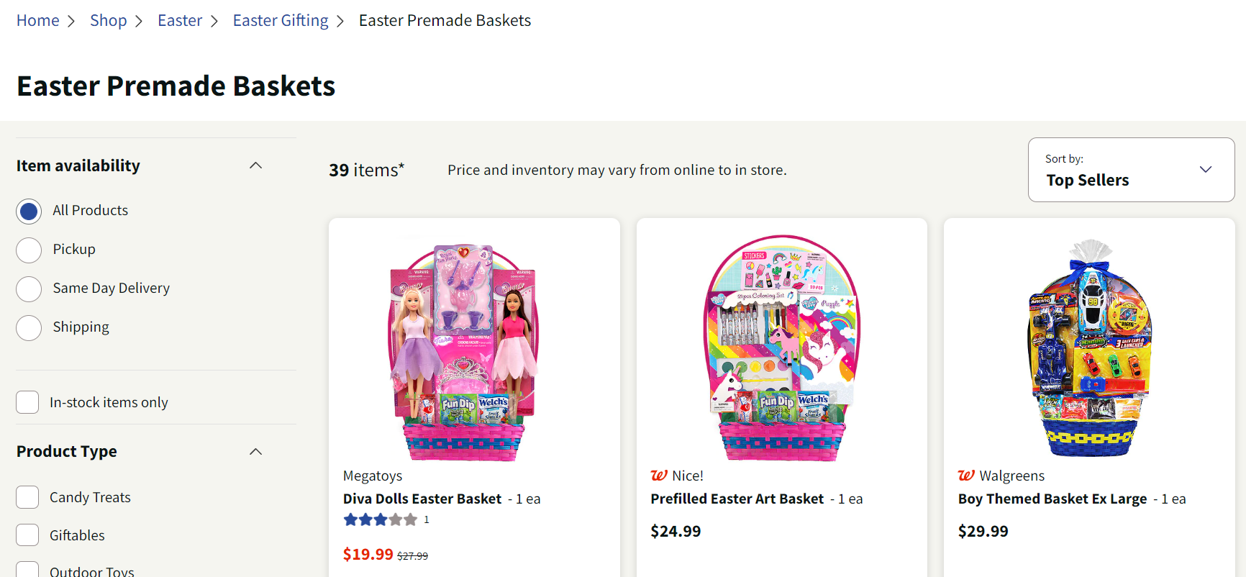Select the All Products radio button
This screenshot has width=1246, height=577.
[x=29, y=212]
